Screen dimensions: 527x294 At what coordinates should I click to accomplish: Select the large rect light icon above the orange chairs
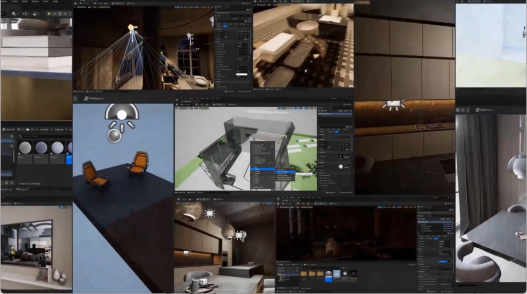coord(121,114)
